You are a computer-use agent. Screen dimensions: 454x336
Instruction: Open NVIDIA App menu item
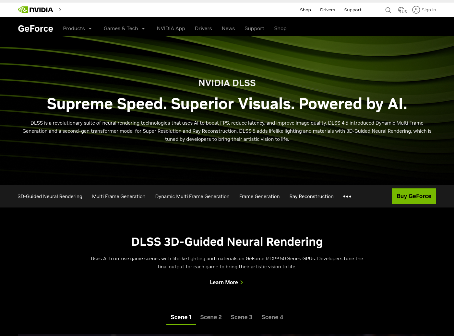pyautogui.click(x=171, y=28)
